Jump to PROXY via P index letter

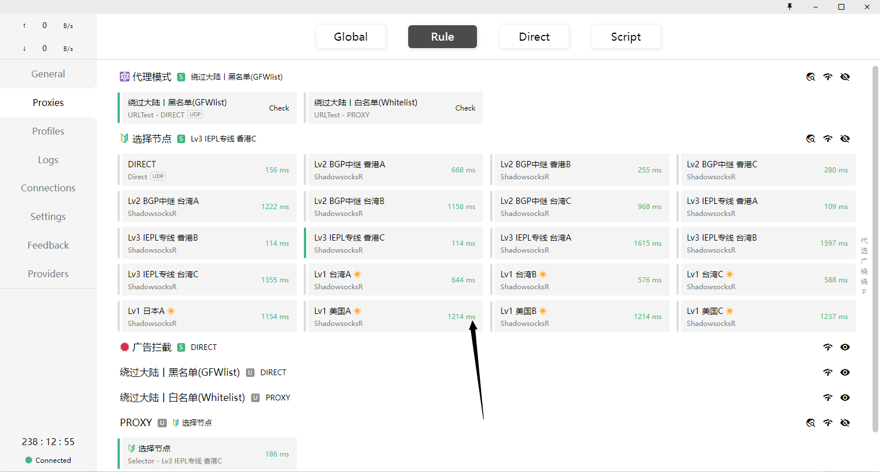point(864,292)
